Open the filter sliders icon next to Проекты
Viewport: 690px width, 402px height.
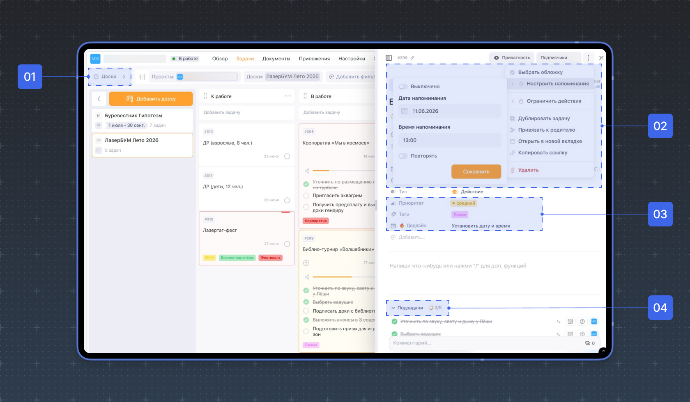[x=142, y=77]
